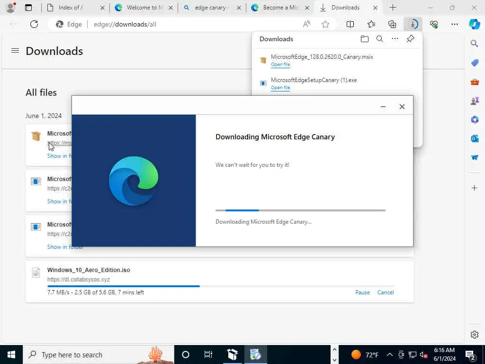
Task: Open the notification center icon
Action: click(x=470, y=355)
